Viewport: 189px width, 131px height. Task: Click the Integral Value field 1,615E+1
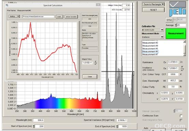87,63
